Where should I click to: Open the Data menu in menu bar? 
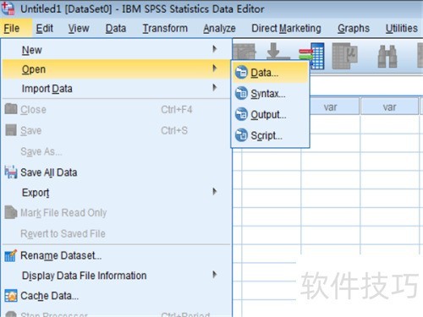(x=116, y=28)
